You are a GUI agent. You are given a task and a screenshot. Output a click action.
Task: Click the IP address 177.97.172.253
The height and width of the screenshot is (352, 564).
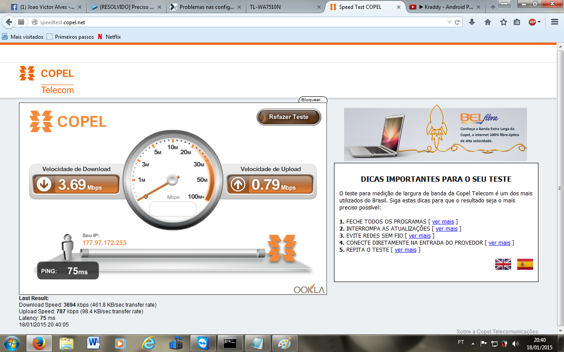[x=104, y=243]
